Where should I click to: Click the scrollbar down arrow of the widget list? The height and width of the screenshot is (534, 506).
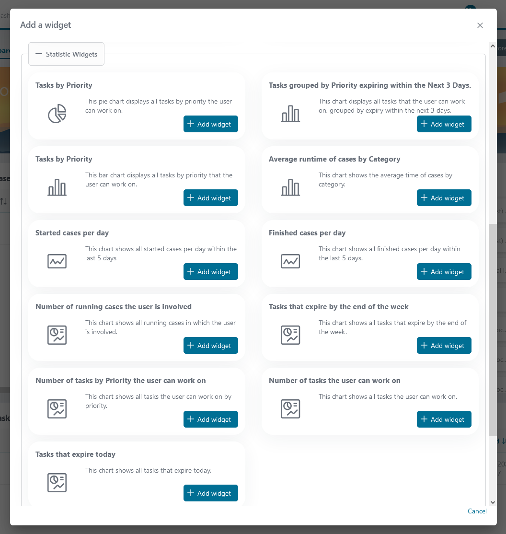493,502
